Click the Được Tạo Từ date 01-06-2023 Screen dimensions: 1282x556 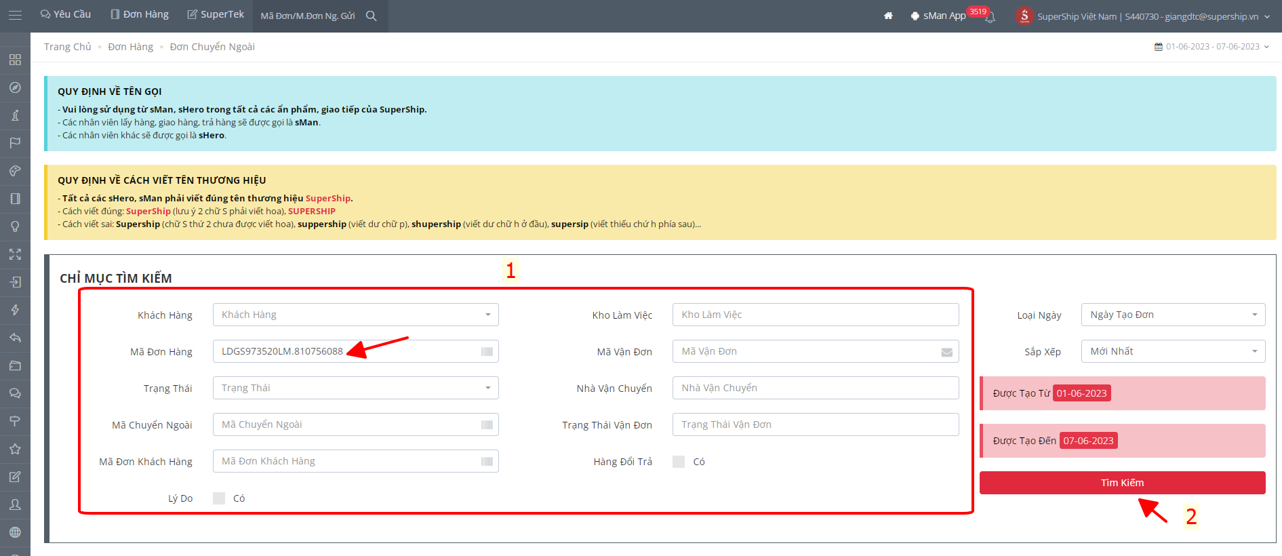(1082, 393)
